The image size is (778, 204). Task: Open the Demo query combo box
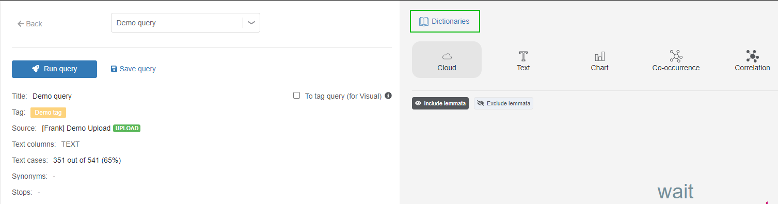pyautogui.click(x=185, y=23)
